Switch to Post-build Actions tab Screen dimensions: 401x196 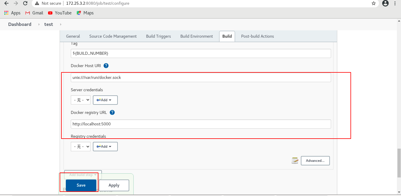(257, 36)
